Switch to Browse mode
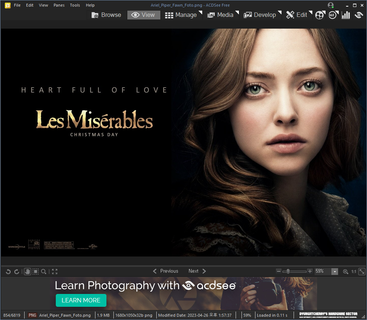The width and height of the screenshot is (367, 320). click(x=106, y=15)
